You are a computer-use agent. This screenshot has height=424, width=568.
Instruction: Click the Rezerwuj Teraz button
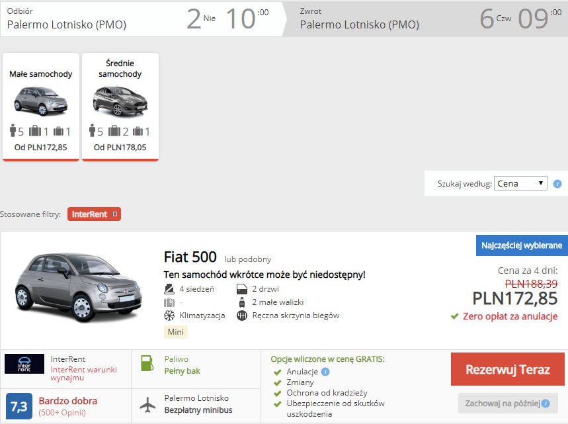[508, 369]
